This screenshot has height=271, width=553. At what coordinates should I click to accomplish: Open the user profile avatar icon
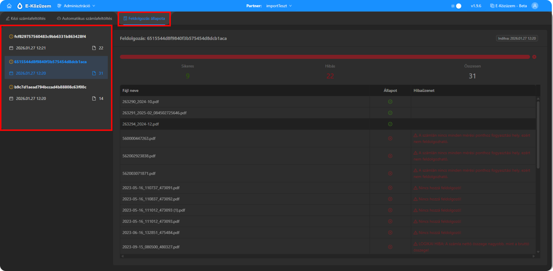point(535,6)
